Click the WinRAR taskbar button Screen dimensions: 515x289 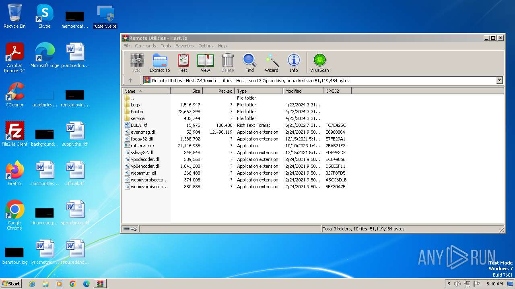pyautogui.click(x=100, y=284)
